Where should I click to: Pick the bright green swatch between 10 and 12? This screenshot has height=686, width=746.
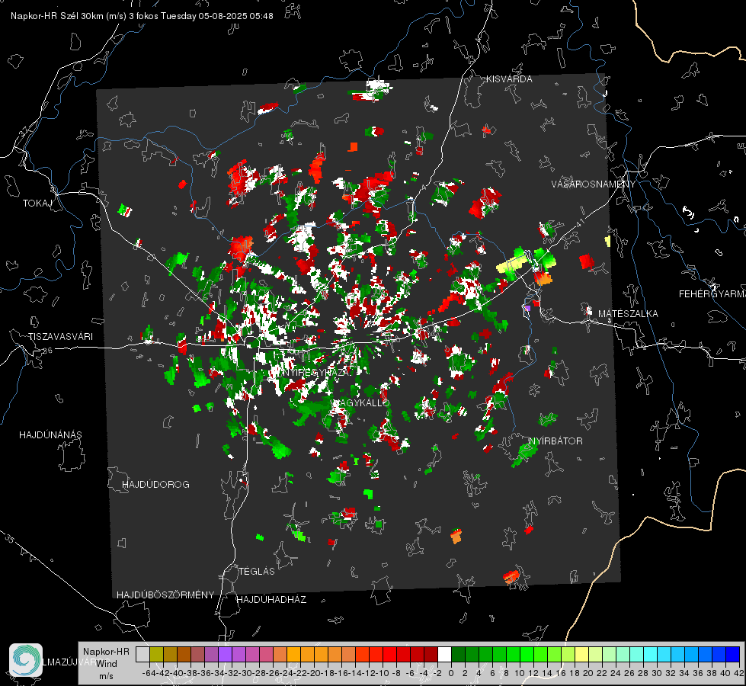pos(527,655)
